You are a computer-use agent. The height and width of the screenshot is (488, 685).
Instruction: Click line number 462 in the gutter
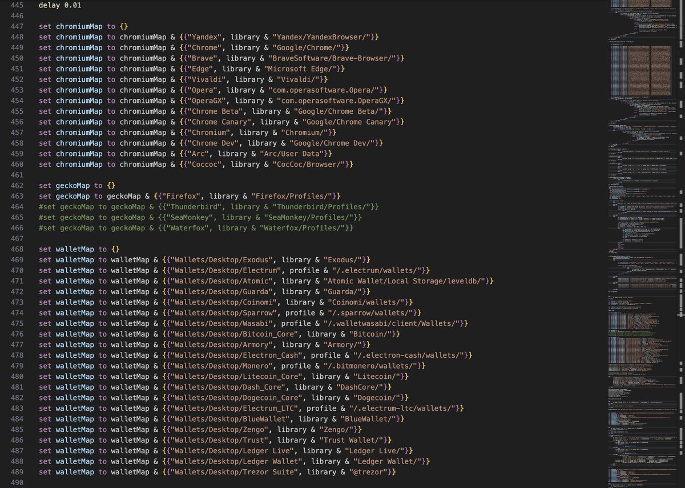click(17, 186)
